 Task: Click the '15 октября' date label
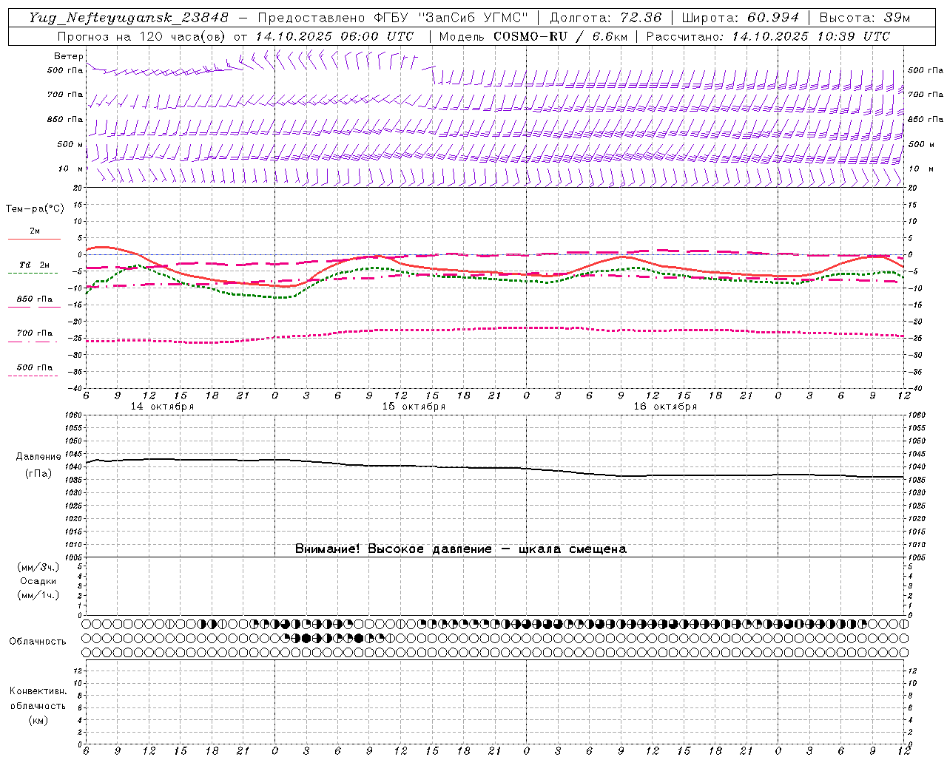(414, 407)
